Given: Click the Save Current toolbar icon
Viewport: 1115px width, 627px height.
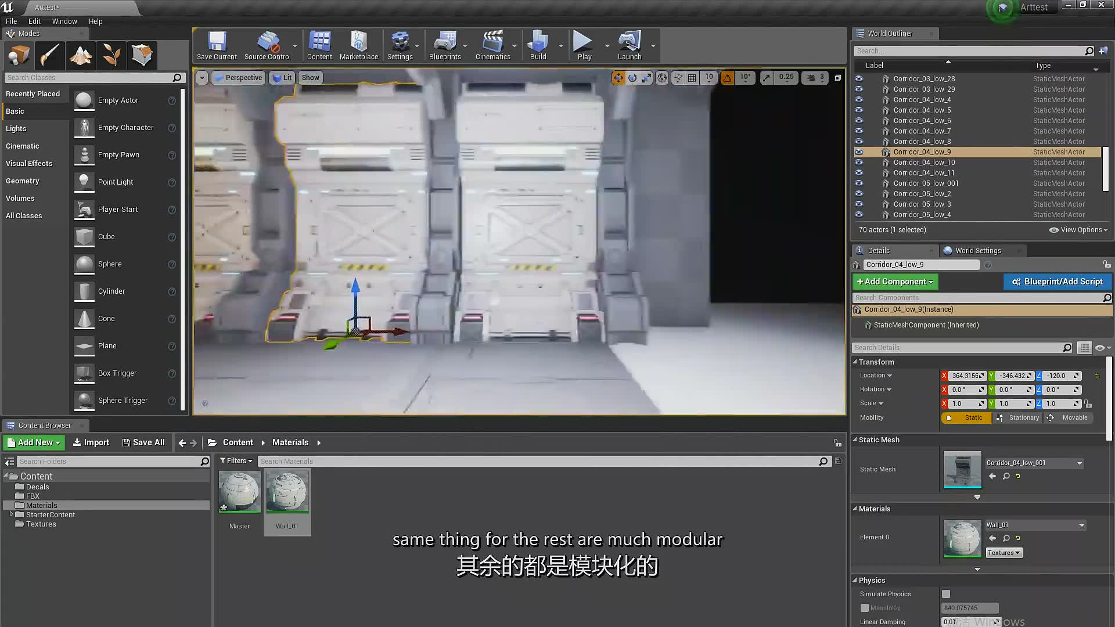Looking at the screenshot, I should tap(217, 45).
